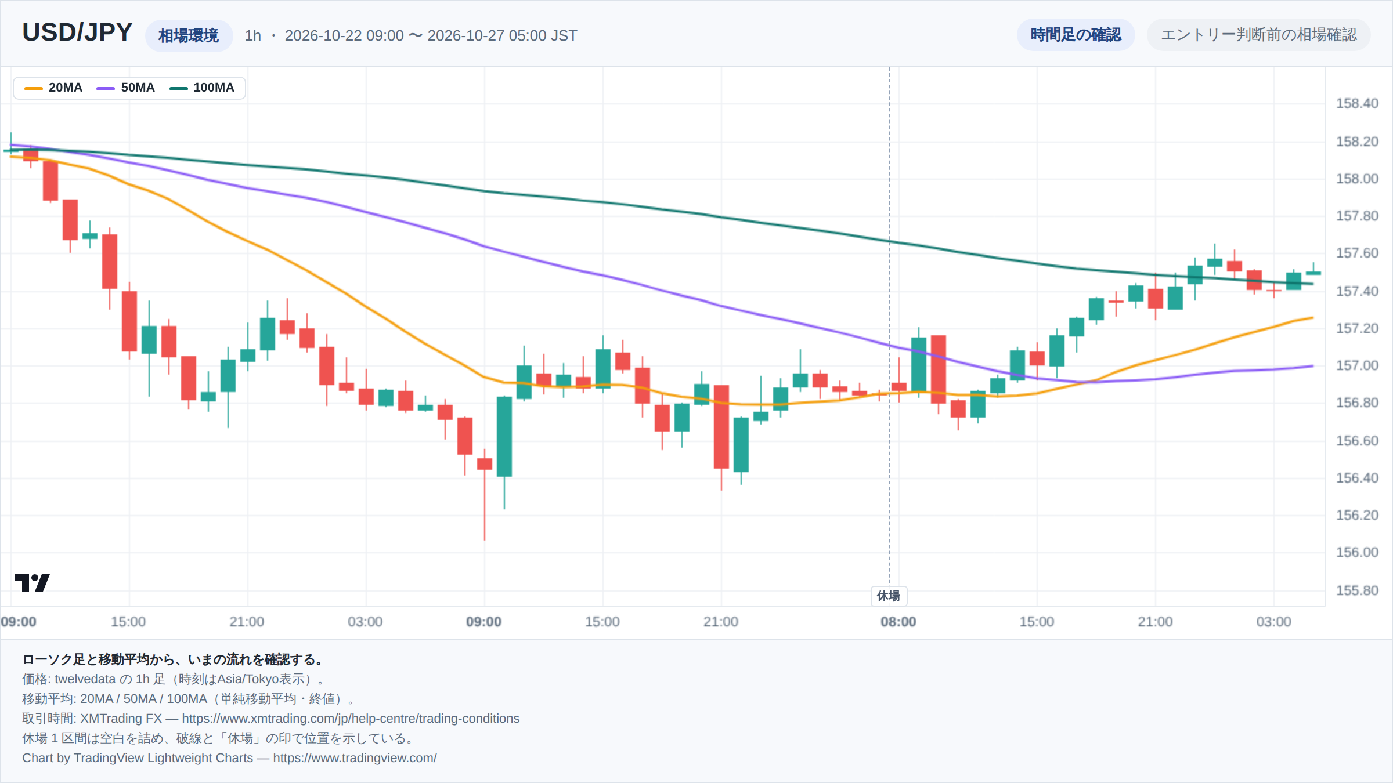Click the orange 20MA legend swatch
Image resolution: width=1393 pixels, height=783 pixels.
(x=34, y=88)
